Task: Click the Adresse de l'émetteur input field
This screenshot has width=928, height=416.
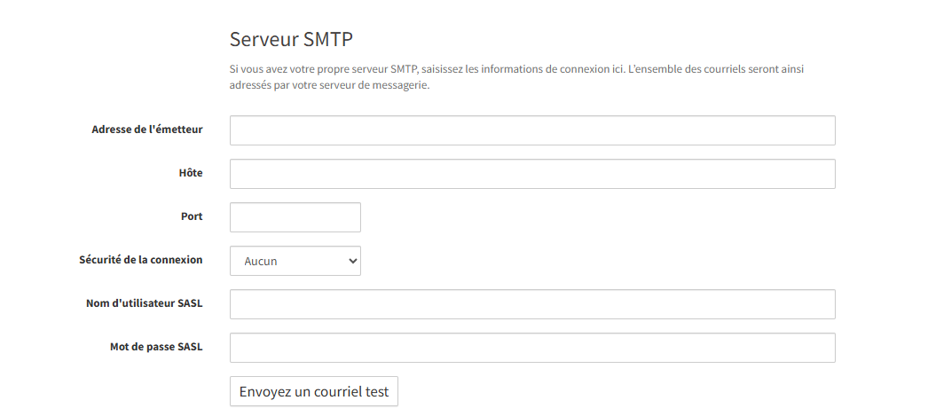Action: 532,130
